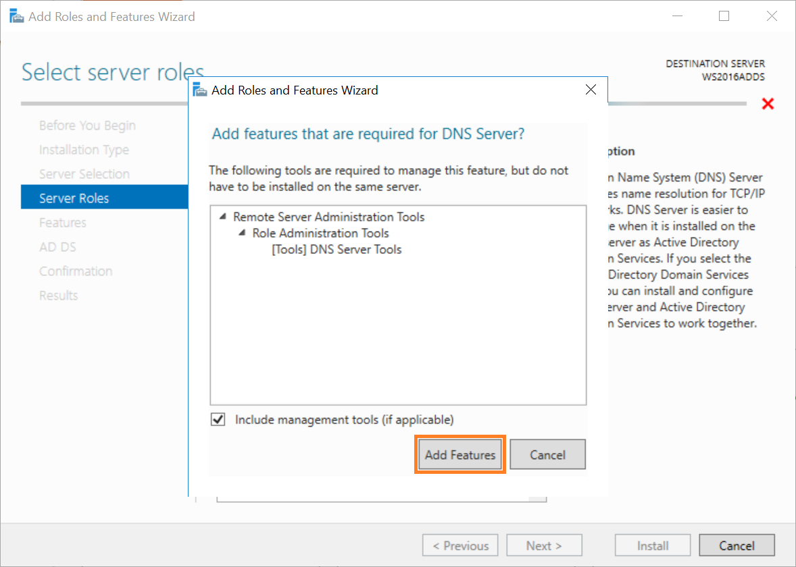The height and width of the screenshot is (567, 796).
Task: Click the Install button
Action: [653, 545]
